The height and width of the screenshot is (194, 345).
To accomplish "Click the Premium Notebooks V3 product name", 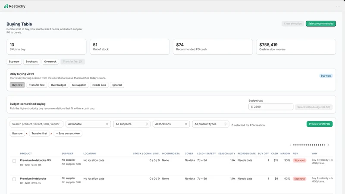I will coord(35,160).
